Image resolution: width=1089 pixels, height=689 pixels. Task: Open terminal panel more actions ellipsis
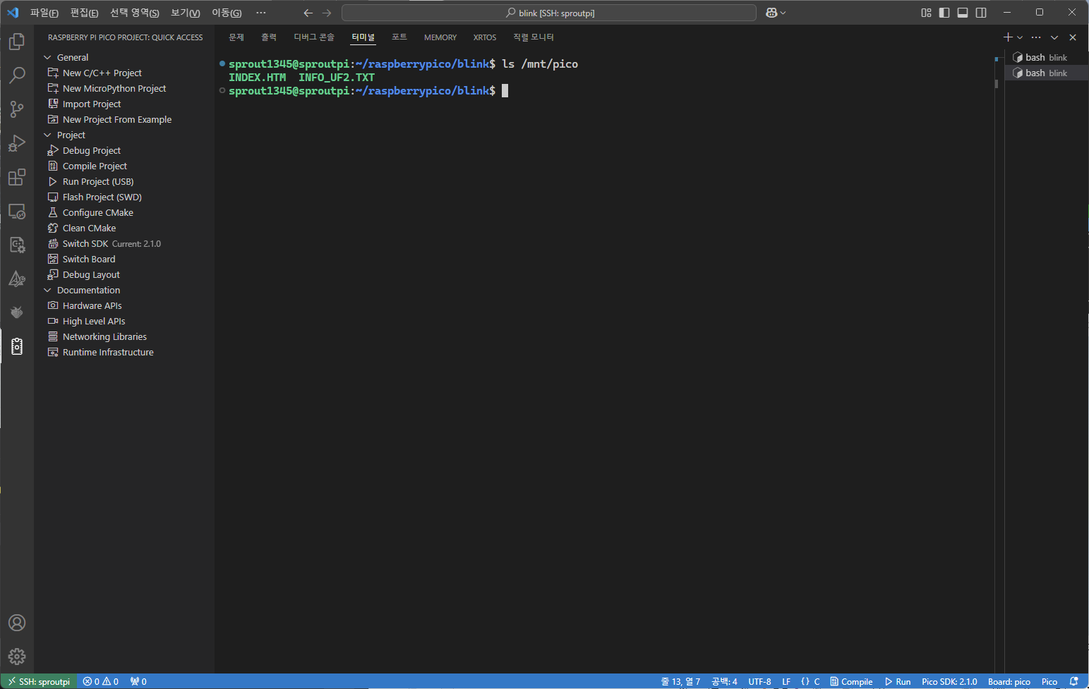[x=1036, y=37]
